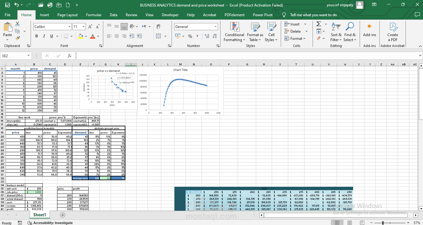Click the Decrease Decimal icon
The image size is (423, 225).
point(214,36)
